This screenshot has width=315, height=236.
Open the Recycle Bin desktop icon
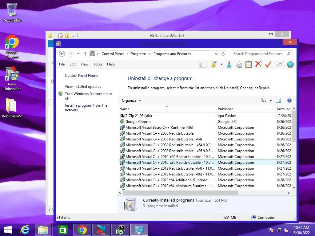12,12
